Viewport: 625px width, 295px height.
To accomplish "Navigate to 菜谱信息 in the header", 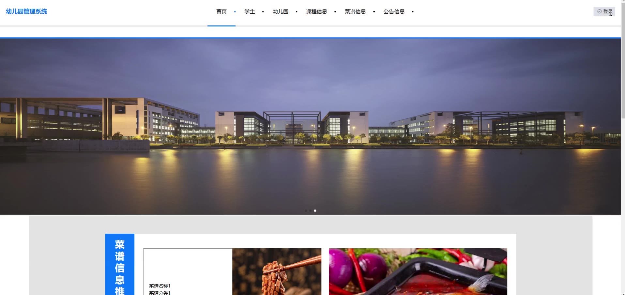I will point(355,12).
